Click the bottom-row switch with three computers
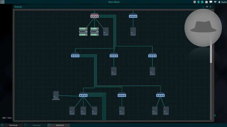This screenshot has width=227, height=127. pos(83,95)
